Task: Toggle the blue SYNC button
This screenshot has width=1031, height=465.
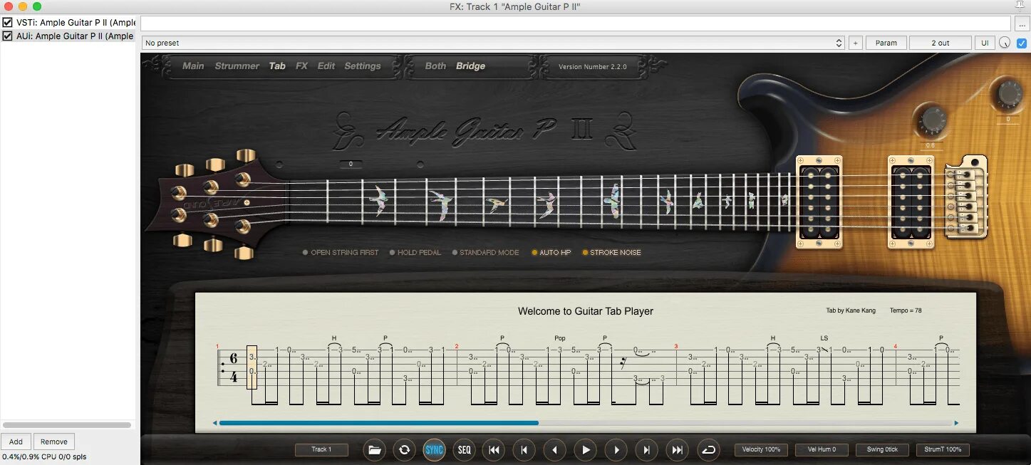Action: pos(434,449)
